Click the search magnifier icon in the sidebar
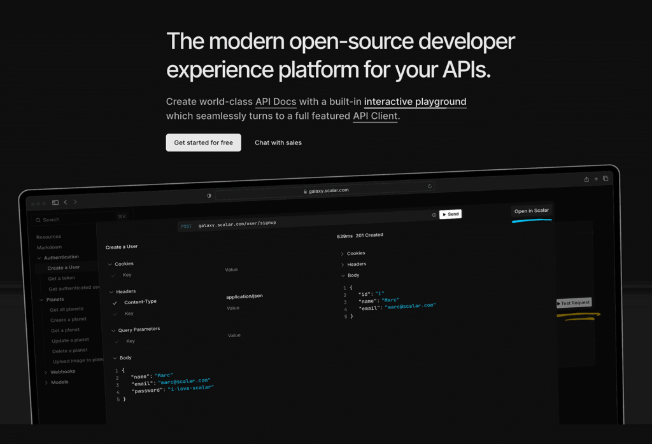The width and height of the screenshot is (652, 444). [38, 219]
